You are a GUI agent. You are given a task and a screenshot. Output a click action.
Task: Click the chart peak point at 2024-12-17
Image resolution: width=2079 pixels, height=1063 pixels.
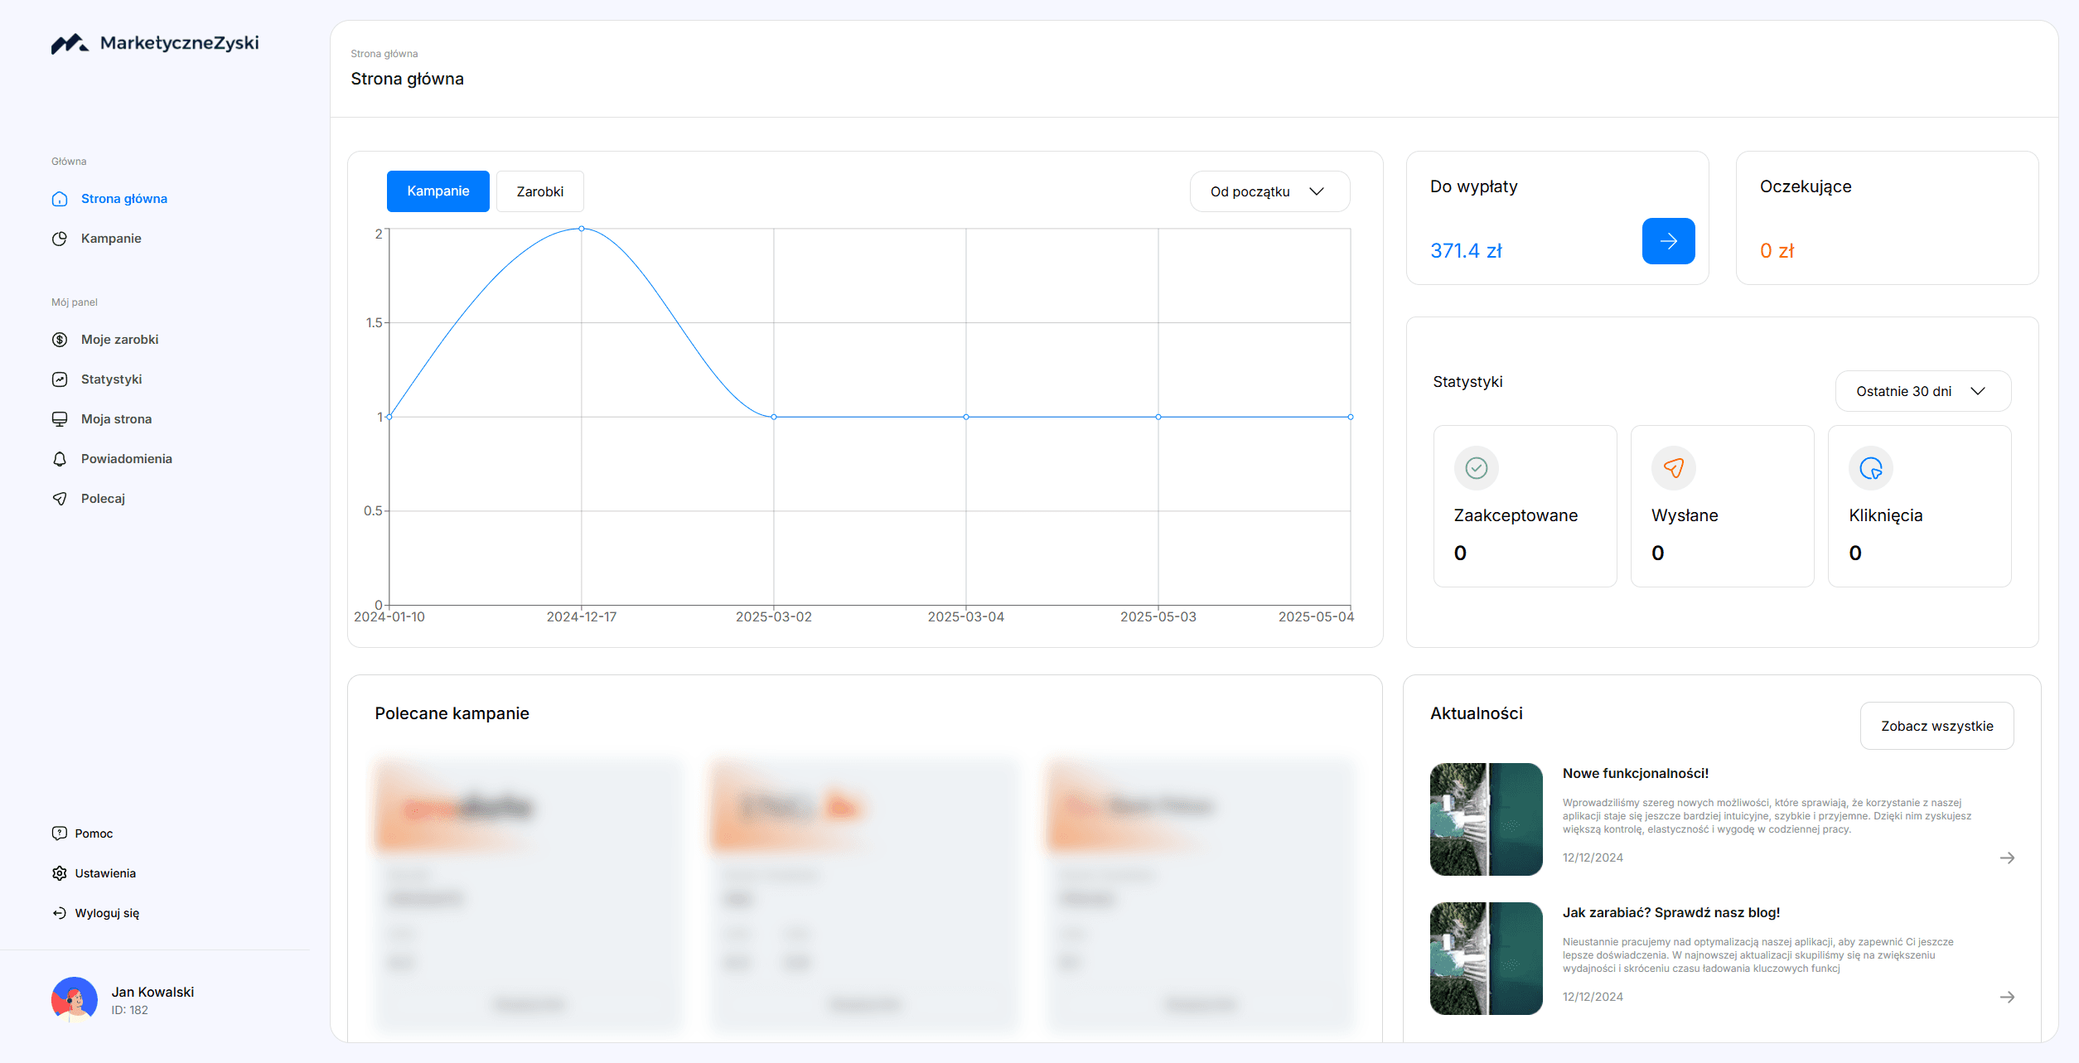[582, 229]
